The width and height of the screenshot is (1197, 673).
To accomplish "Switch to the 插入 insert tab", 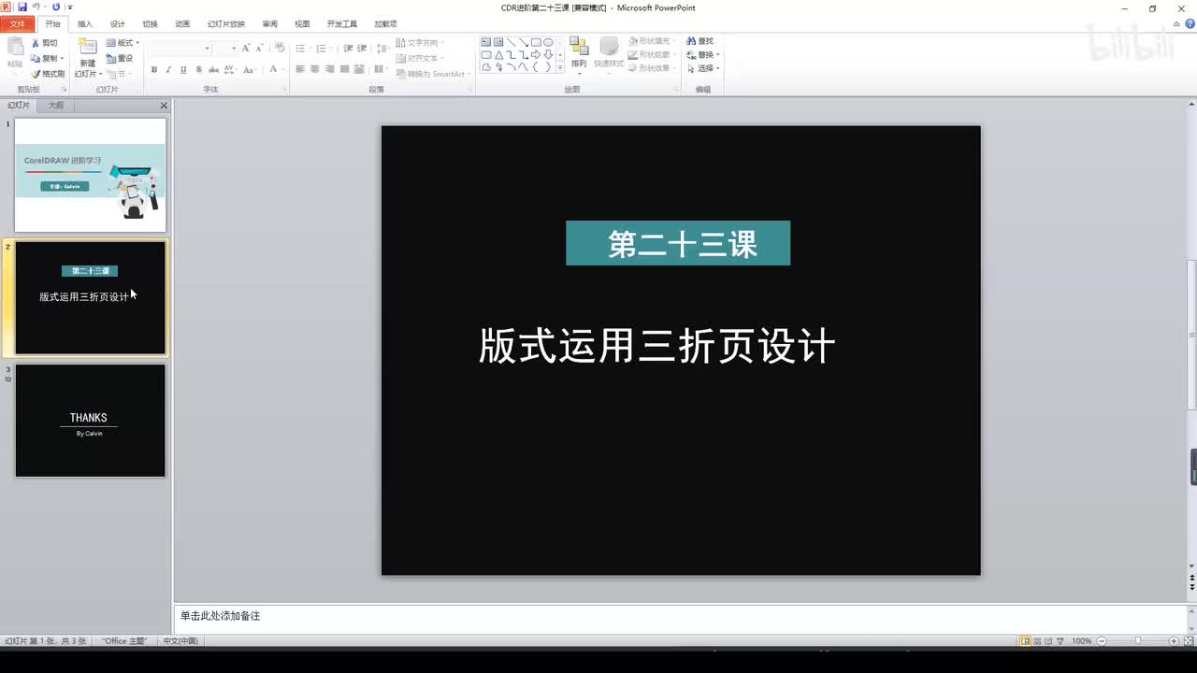I will click(85, 23).
